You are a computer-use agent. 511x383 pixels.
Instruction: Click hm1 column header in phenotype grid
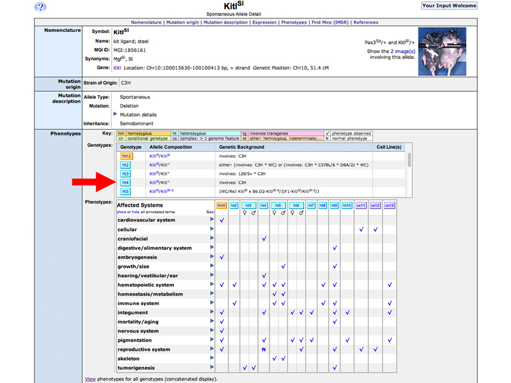point(221,206)
